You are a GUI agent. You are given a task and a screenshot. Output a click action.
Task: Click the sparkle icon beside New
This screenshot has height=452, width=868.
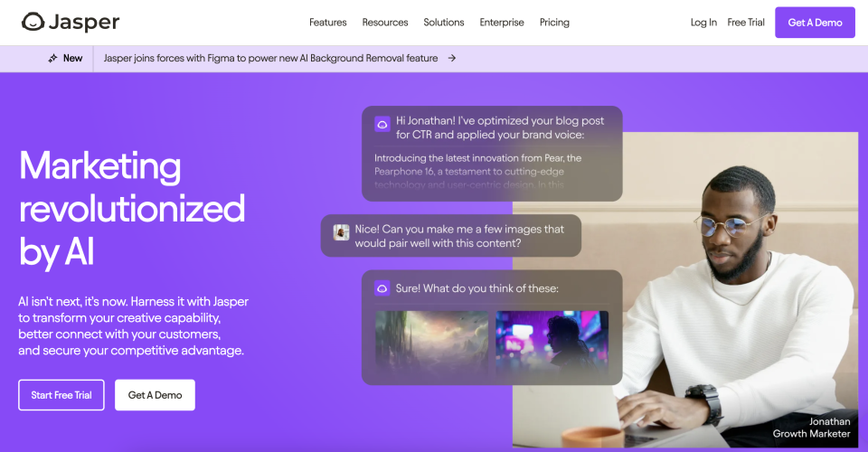coord(52,58)
